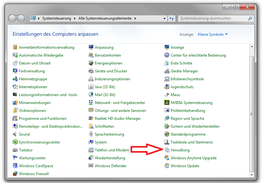Click the vertical scrollbar down arrow

252,175
